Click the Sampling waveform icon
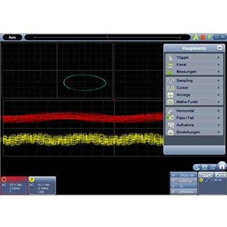The image size is (227, 227). coord(170,81)
